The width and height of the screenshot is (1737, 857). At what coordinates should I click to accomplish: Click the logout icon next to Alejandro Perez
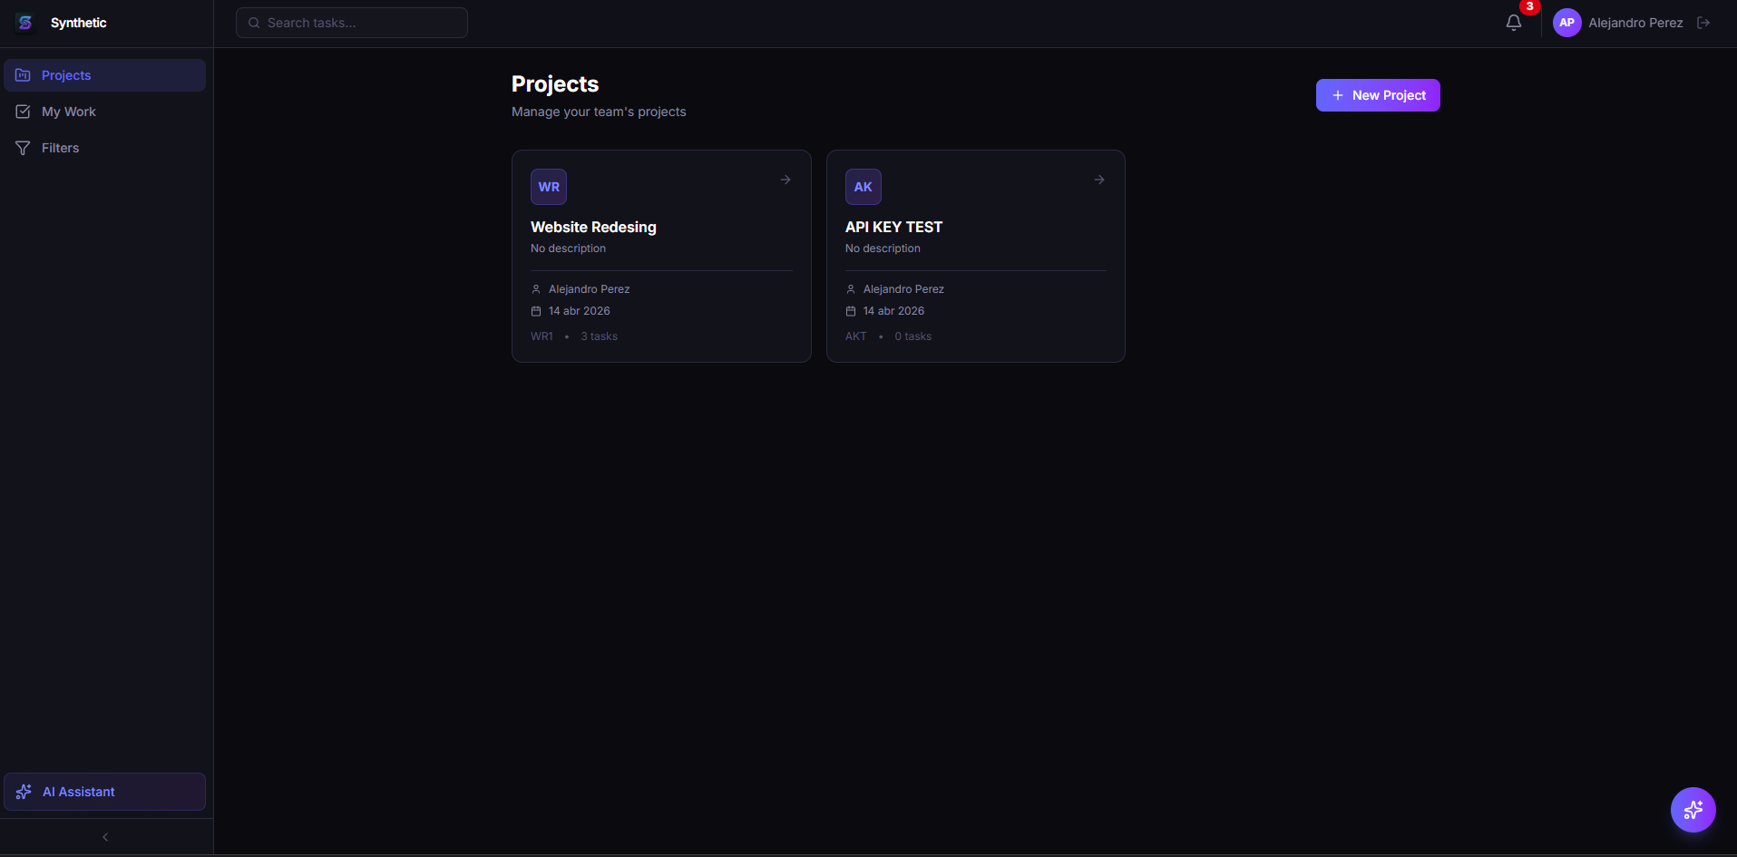pyautogui.click(x=1704, y=23)
